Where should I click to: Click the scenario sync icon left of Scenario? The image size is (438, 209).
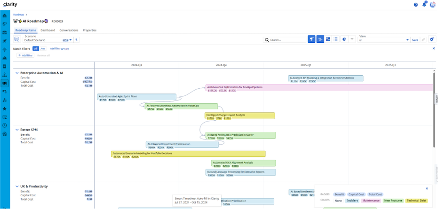pyautogui.click(x=17, y=39)
